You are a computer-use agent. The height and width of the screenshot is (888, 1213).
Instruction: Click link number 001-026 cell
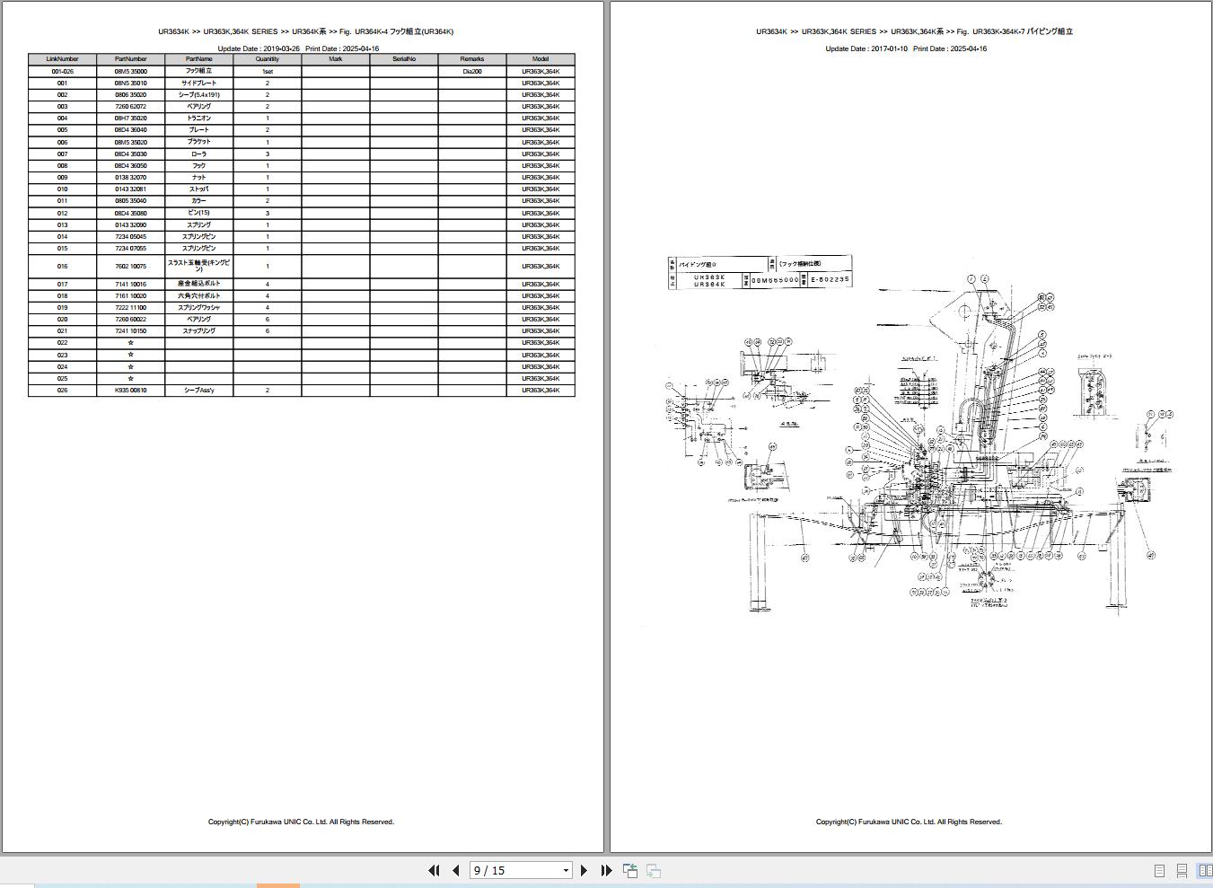[x=62, y=71]
